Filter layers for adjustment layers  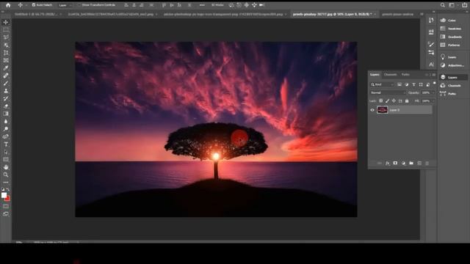pyautogui.click(x=406, y=85)
